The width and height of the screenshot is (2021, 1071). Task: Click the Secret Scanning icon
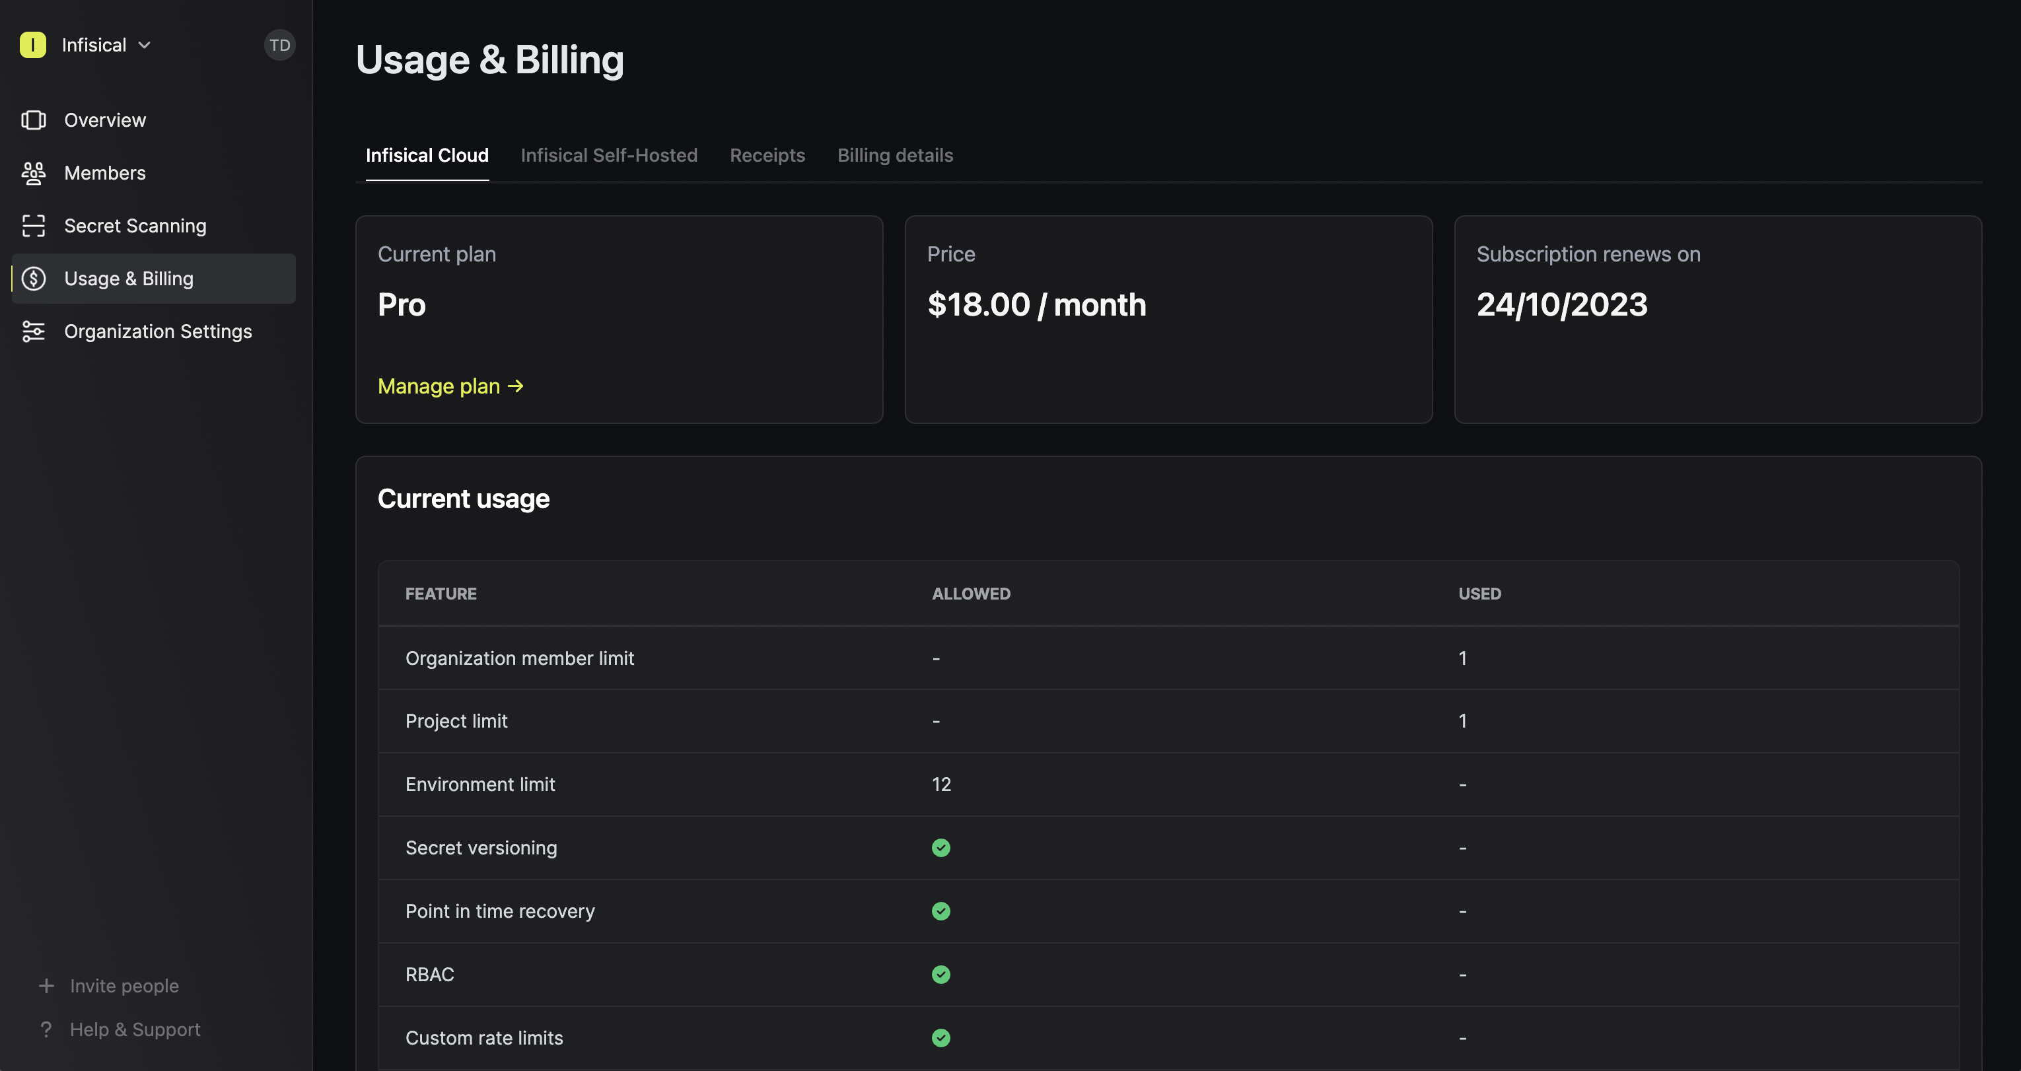34,226
